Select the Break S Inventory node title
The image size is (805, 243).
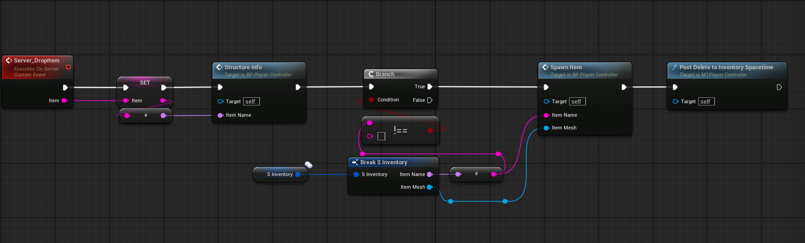click(384, 162)
